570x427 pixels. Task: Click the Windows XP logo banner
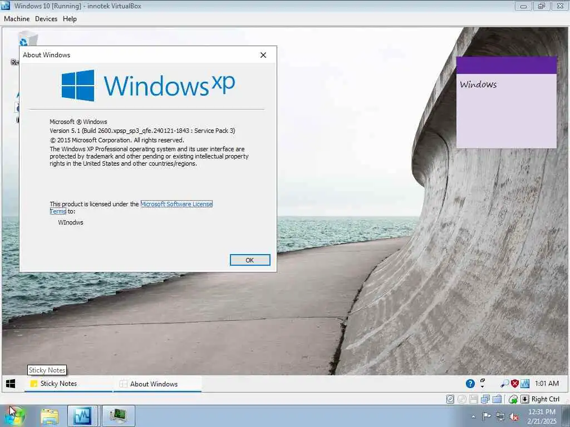pyautogui.click(x=148, y=86)
